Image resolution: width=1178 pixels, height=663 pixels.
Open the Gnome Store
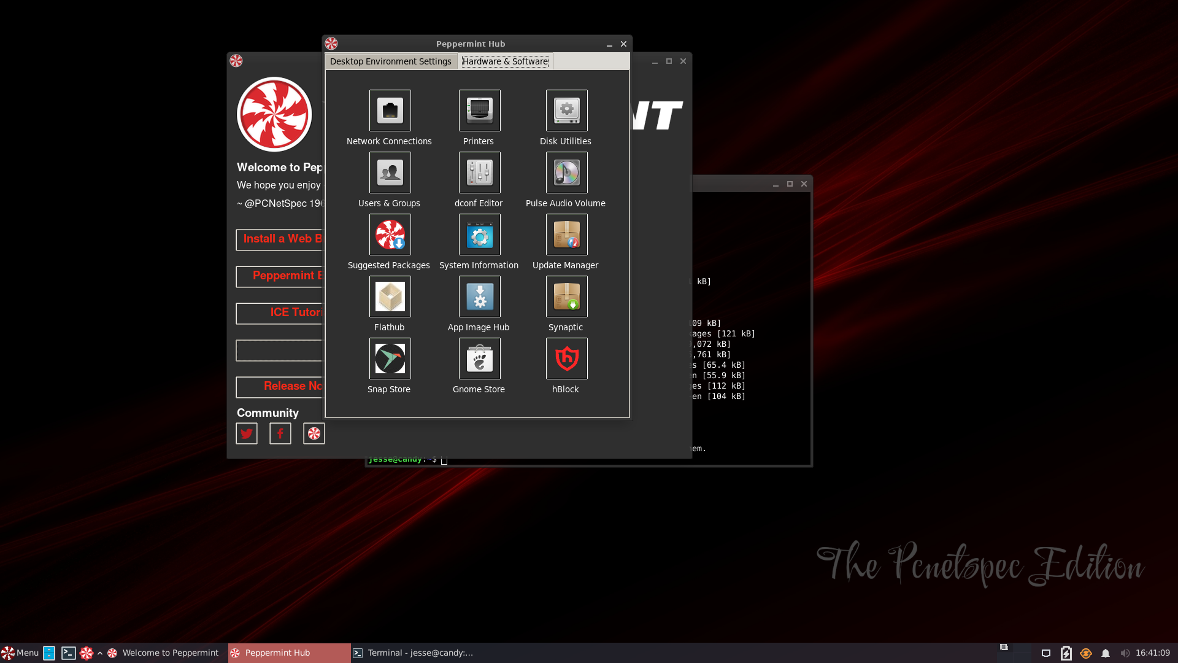[479, 359]
